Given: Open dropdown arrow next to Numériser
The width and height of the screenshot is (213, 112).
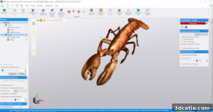Looking at the screenshot, I should click(x=9, y=13).
